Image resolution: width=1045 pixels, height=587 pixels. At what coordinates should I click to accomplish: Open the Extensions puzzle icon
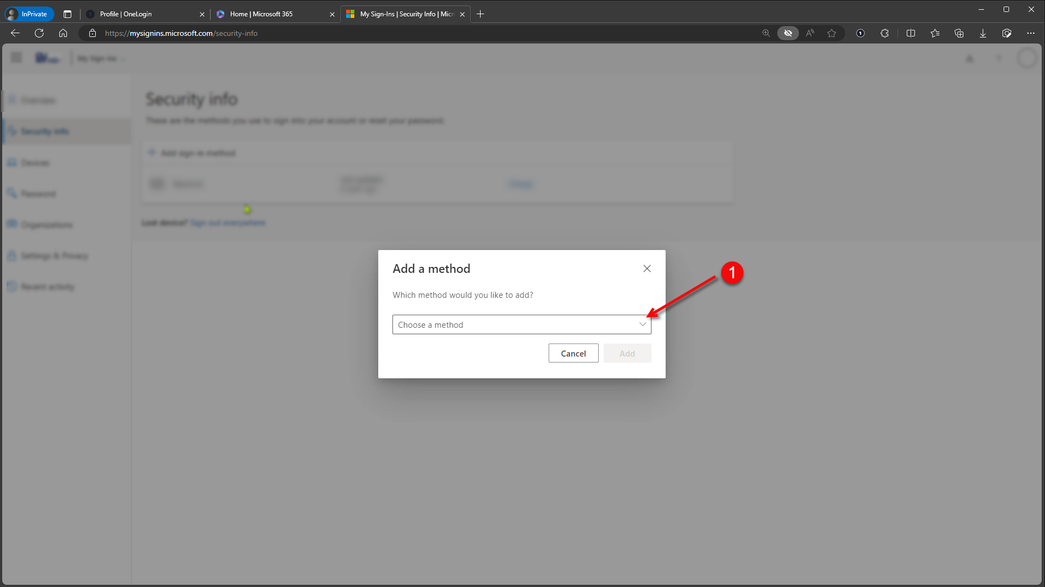(x=884, y=33)
